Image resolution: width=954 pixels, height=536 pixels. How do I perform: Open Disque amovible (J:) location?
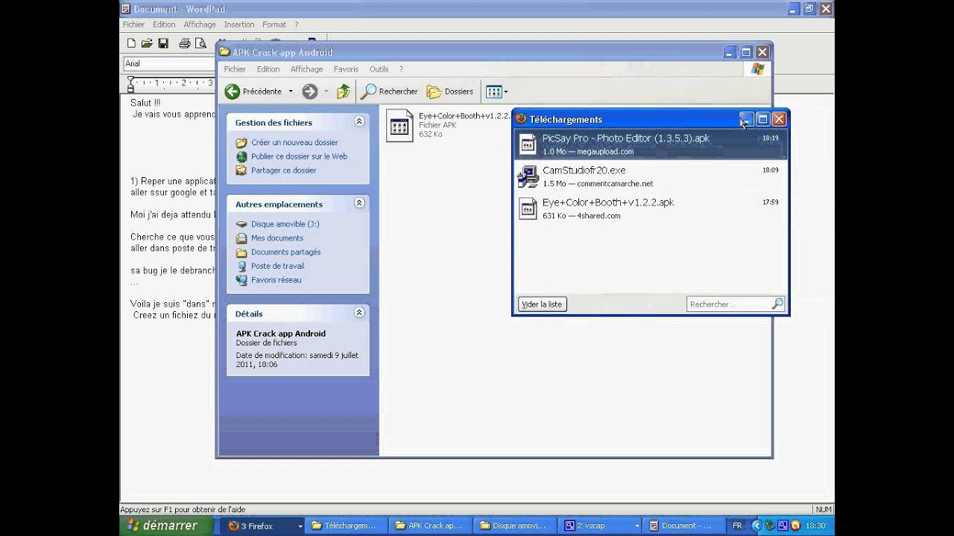coord(285,224)
